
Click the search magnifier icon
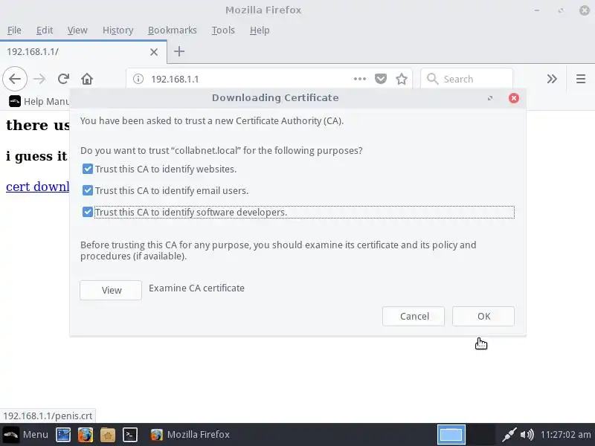click(432, 79)
